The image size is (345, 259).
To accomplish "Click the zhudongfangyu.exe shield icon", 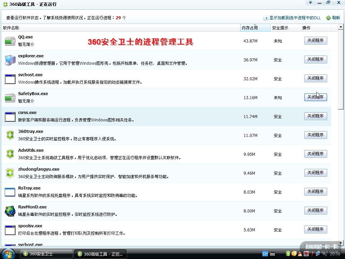I will point(10,173).
